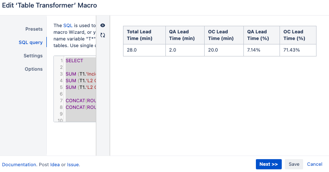The width and height of the screenshot is (329, 172).
Task: Click the first CONCAT line in editor
Action: [x=81, y=100]
